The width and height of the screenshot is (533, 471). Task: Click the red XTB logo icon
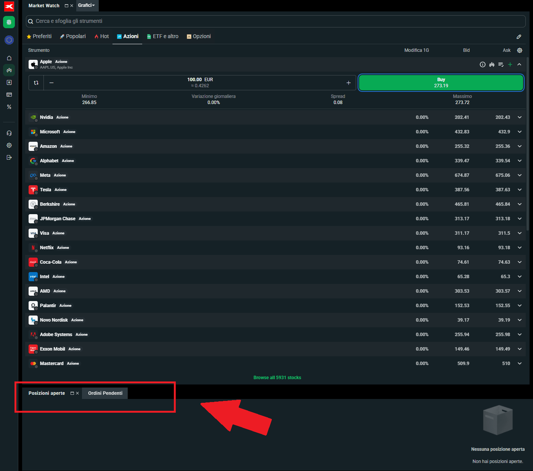(x=9, y=6)
